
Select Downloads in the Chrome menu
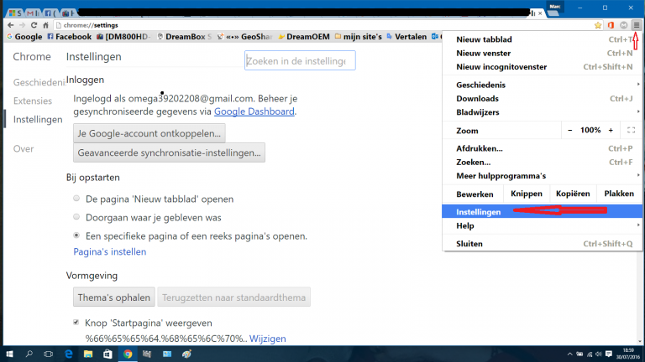478,98
